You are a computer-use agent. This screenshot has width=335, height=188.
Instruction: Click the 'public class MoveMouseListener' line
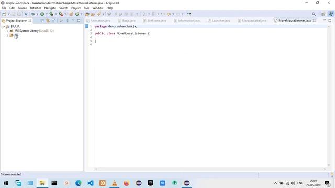point(122,33)
